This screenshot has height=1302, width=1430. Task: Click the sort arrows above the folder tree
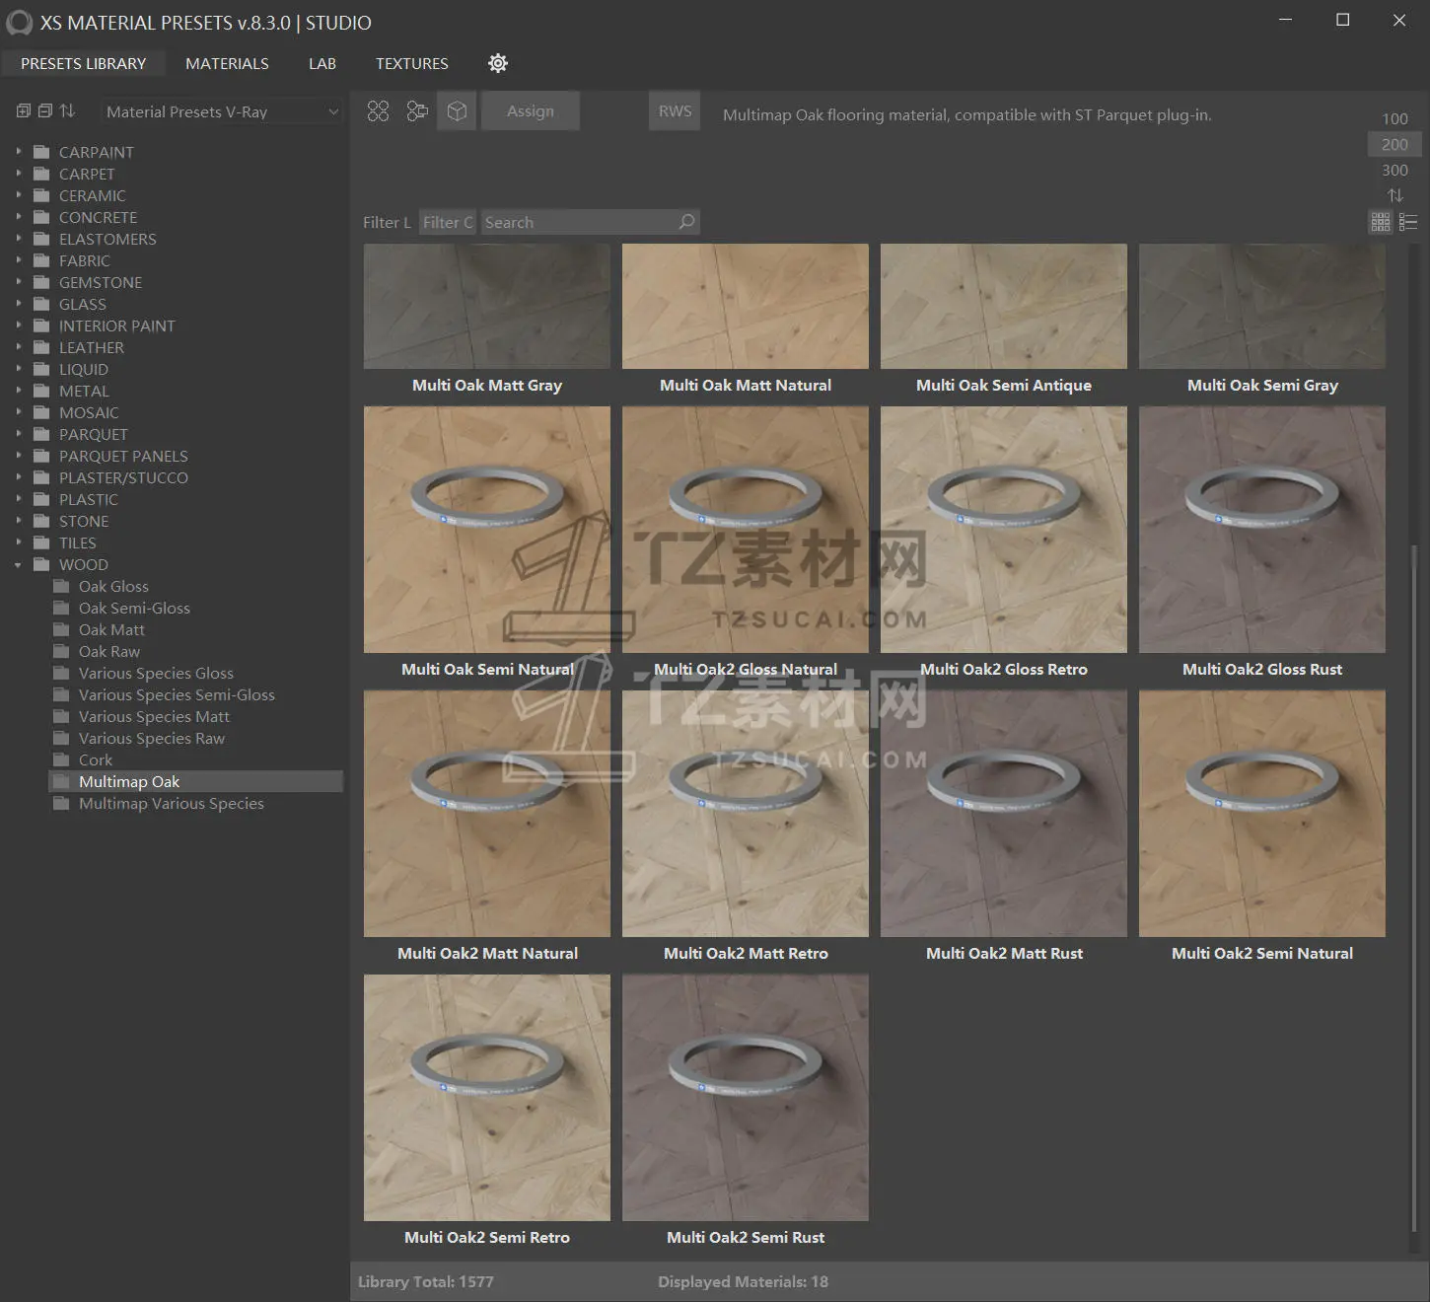(x=67, y=111)
